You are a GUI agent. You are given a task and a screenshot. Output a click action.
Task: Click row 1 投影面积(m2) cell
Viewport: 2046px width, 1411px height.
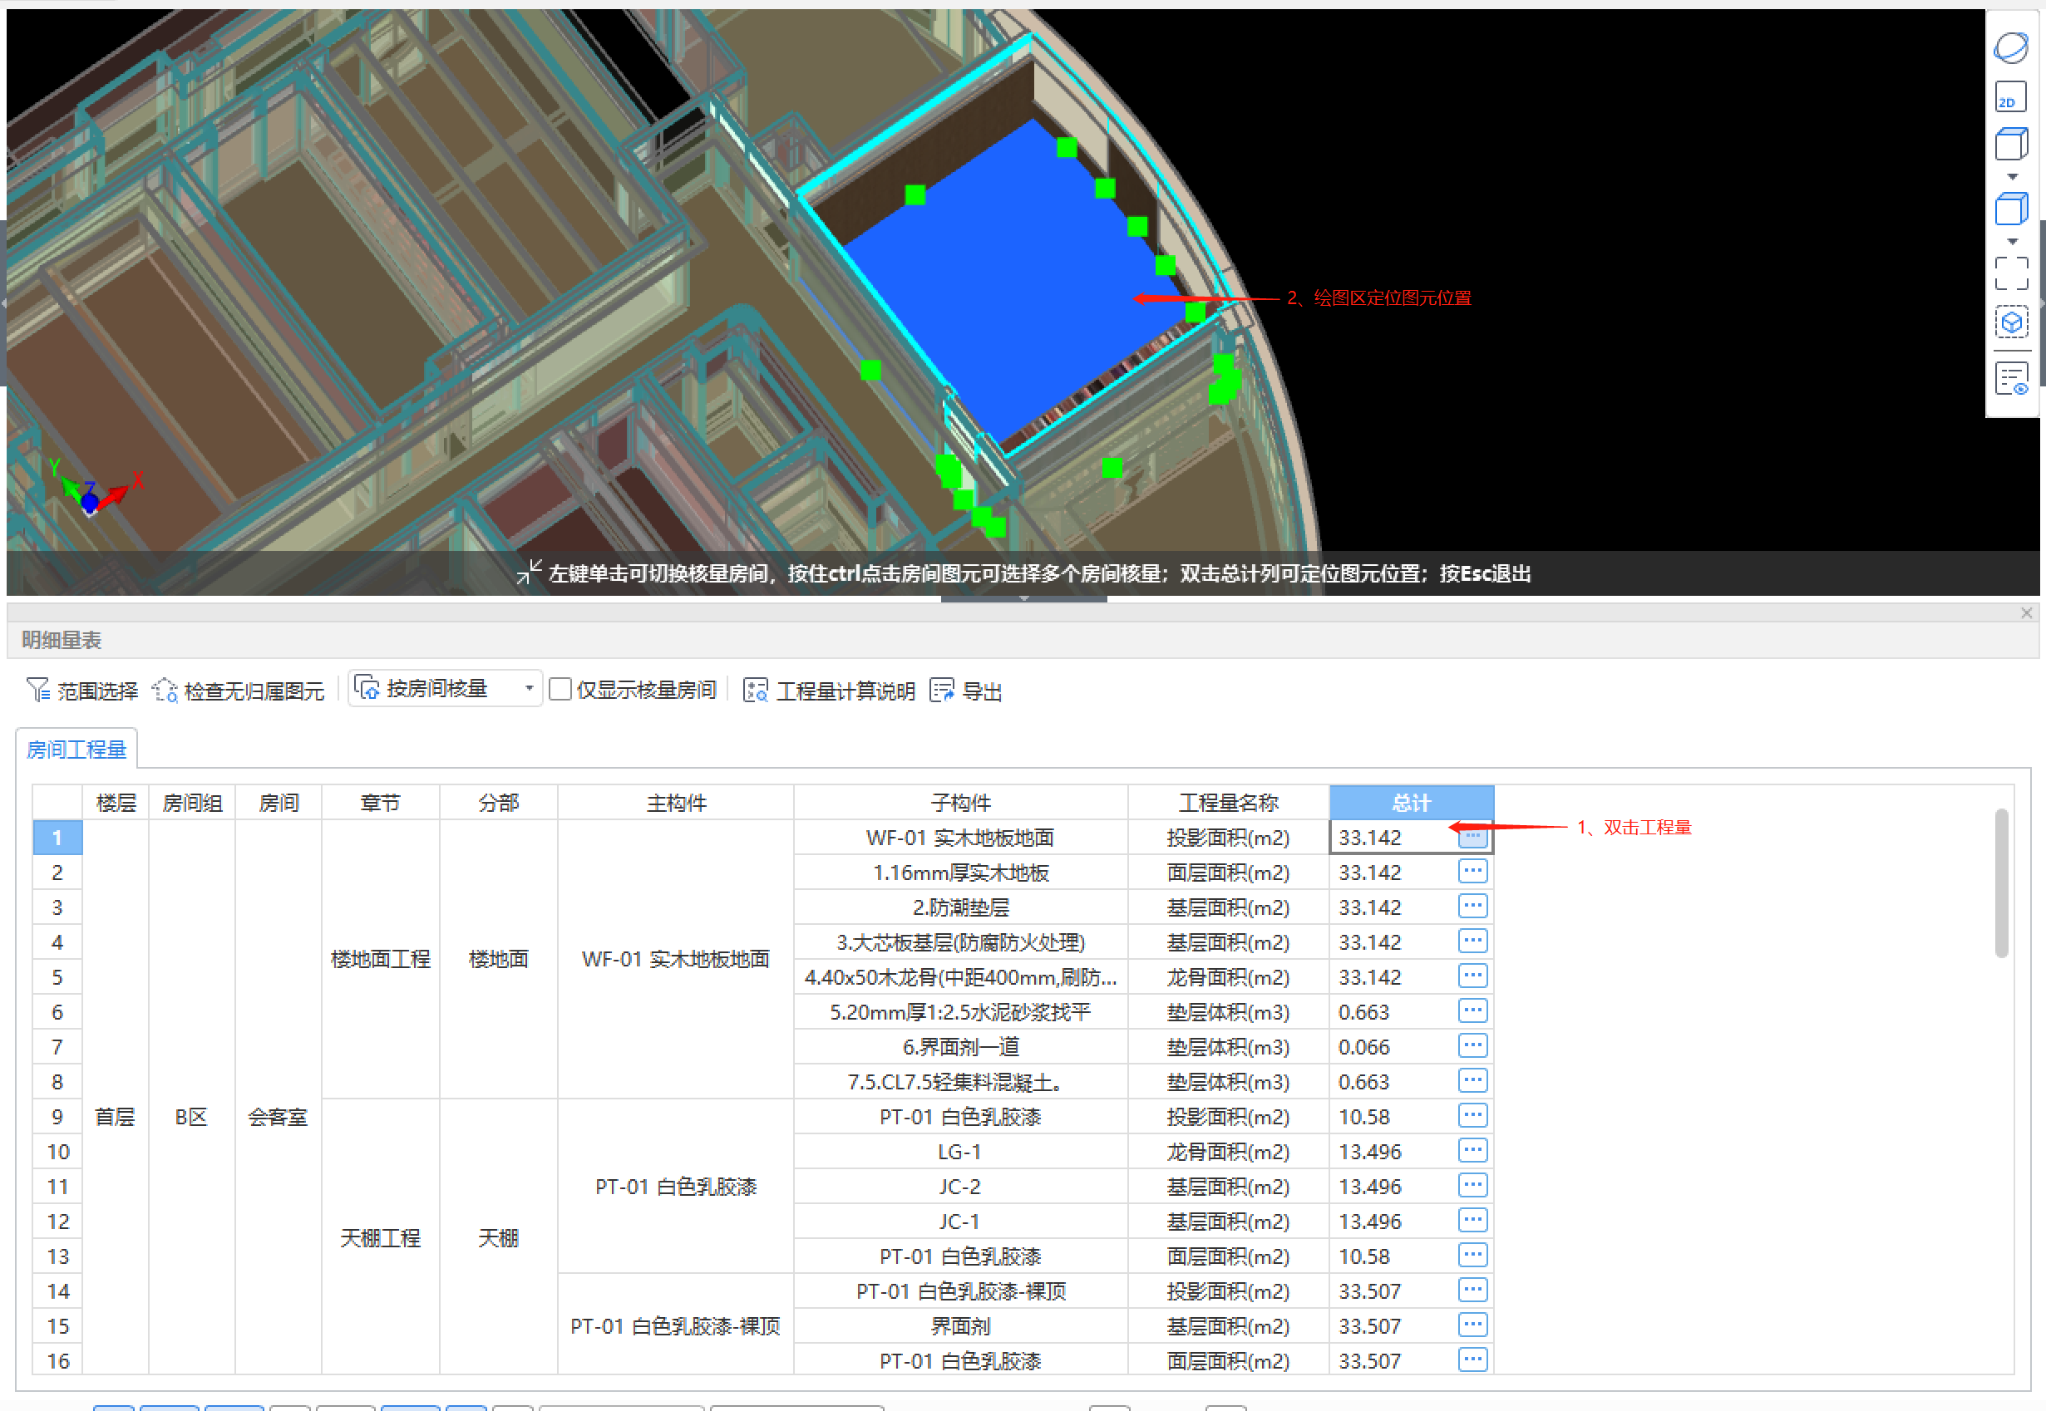tap(1229, 838)
